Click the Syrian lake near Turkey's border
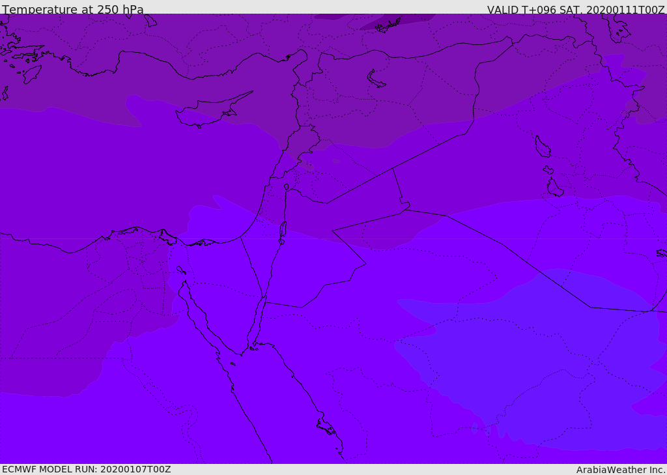The width and height of the screenshot is (667, 475). 376,79
